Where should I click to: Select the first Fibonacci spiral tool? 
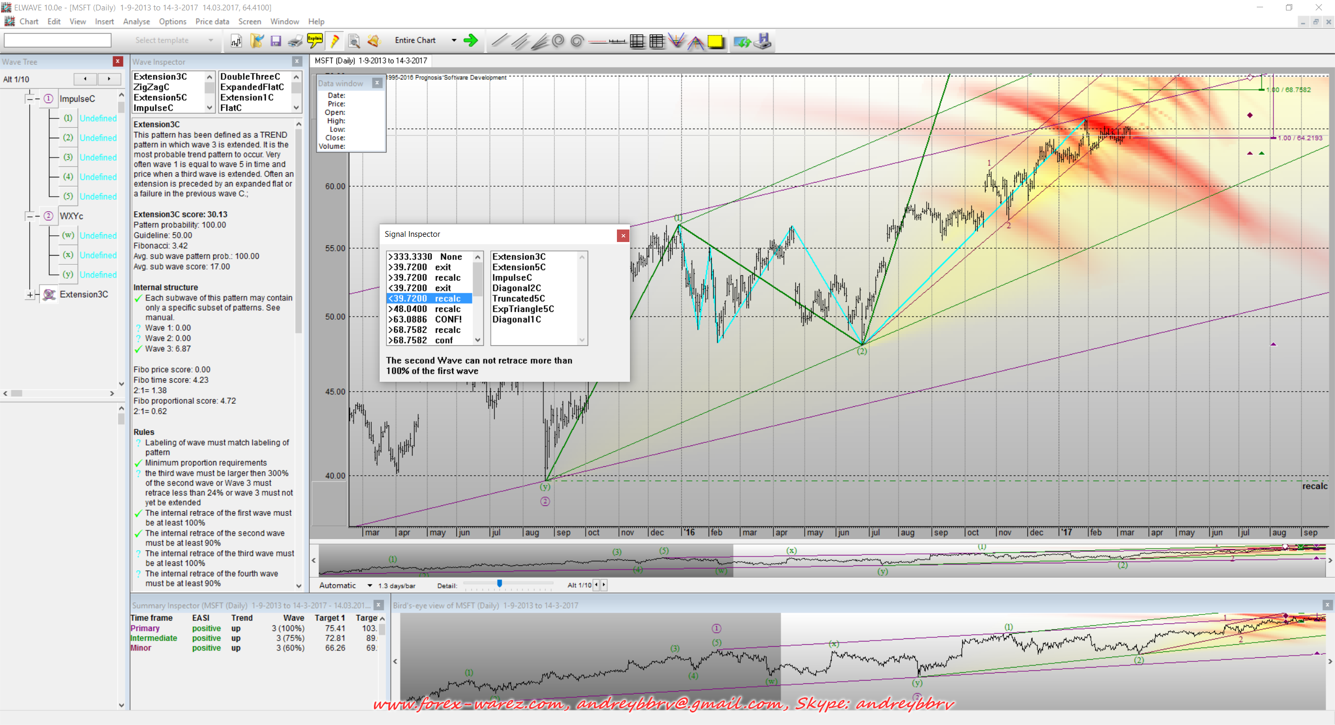click(558, 41)
